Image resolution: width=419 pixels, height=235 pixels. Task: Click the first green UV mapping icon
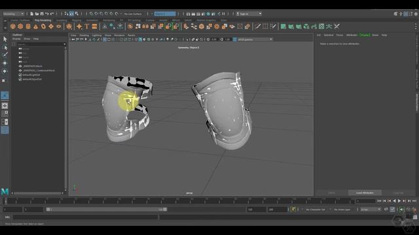(283, 26)
